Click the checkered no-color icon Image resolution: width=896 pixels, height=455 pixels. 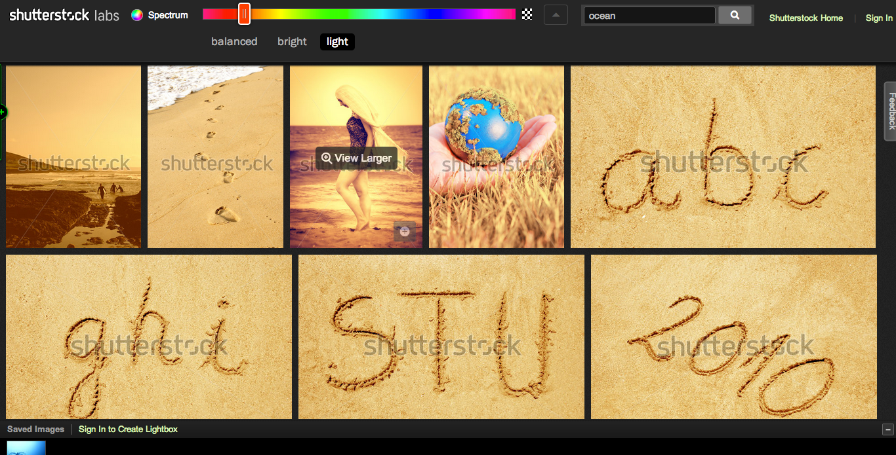click(x=527, y=14)
